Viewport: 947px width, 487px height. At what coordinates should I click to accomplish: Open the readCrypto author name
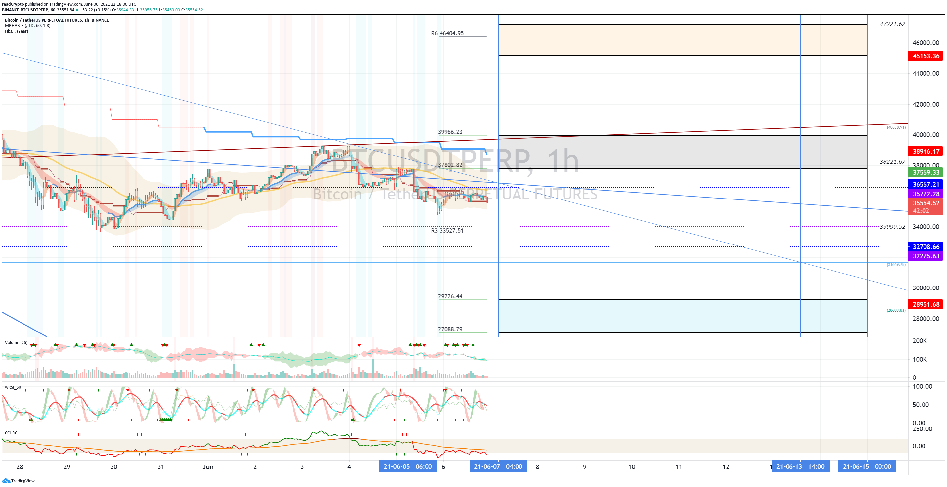(x=13, y=4)
